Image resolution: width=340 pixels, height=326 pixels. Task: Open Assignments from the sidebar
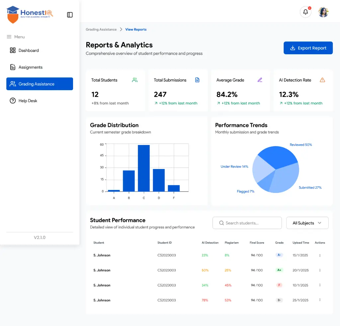(x=30, y=67)
